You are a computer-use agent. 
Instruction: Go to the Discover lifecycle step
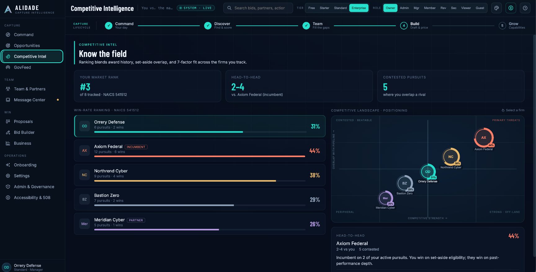click(x=218, y=25)
